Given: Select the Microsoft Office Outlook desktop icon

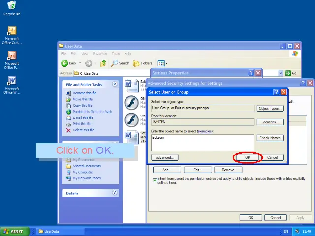Looking at the screenshot, I should (12, 31).
